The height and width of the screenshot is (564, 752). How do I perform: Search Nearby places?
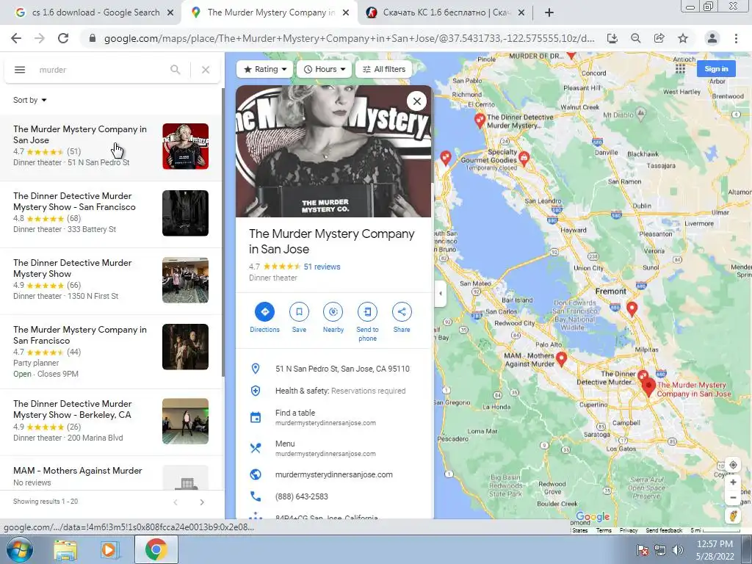coord(333,317)
